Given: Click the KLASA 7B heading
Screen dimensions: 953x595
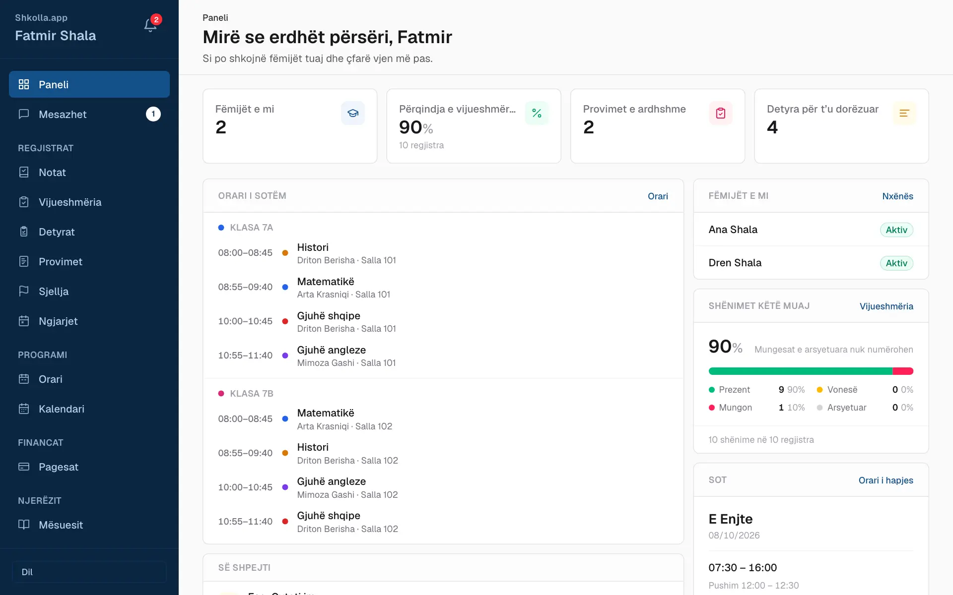Looking at the screenshot, I should [x=252, y=393].
